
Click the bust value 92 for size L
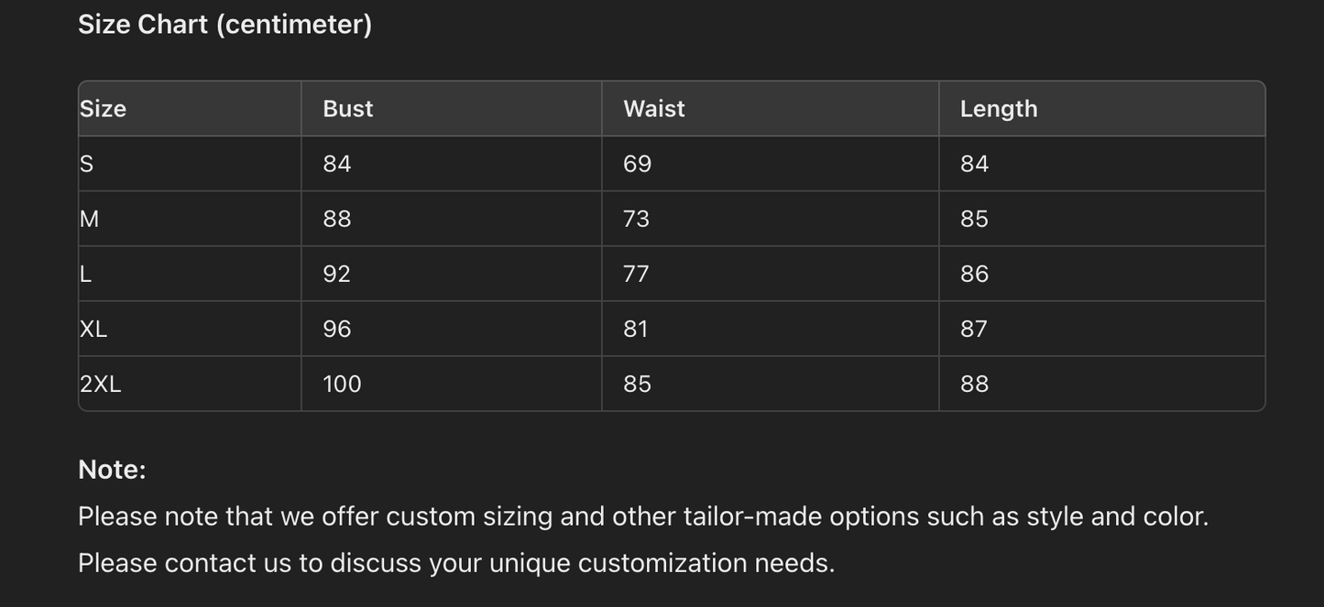coord(336,274)
